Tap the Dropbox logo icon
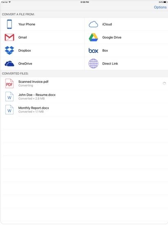The width and height of the screenshot is (168, 225). pos(9,51)
